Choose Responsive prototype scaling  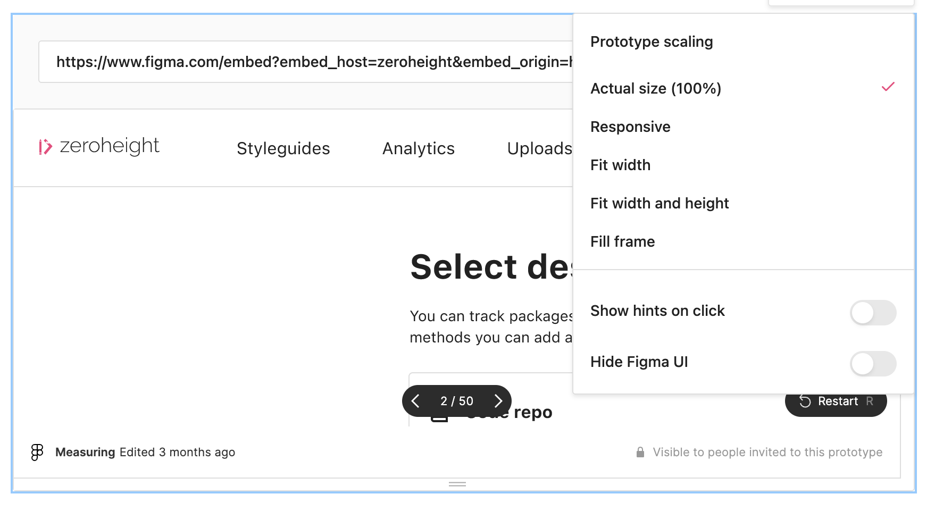[x=630, y=127]
